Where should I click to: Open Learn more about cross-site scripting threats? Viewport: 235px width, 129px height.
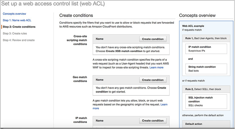pyautogui.click(x=156, y=67)
